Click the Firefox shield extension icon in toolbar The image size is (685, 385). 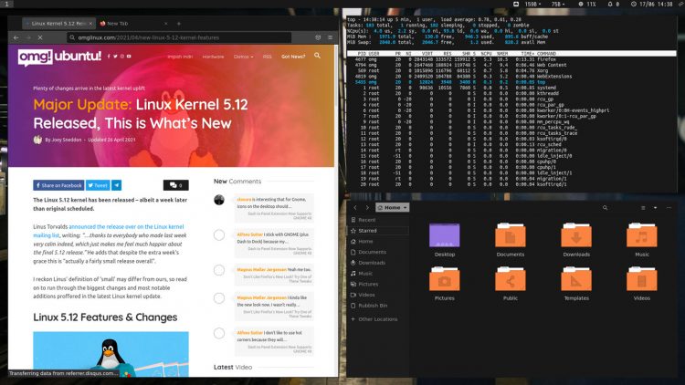pyautogui.click(x=318, y=37)
